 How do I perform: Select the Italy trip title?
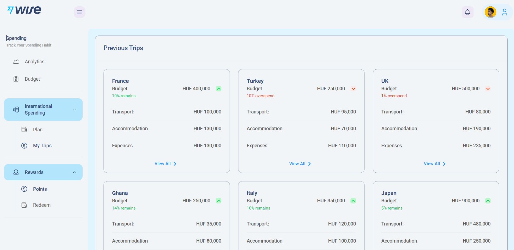(252, 193)
